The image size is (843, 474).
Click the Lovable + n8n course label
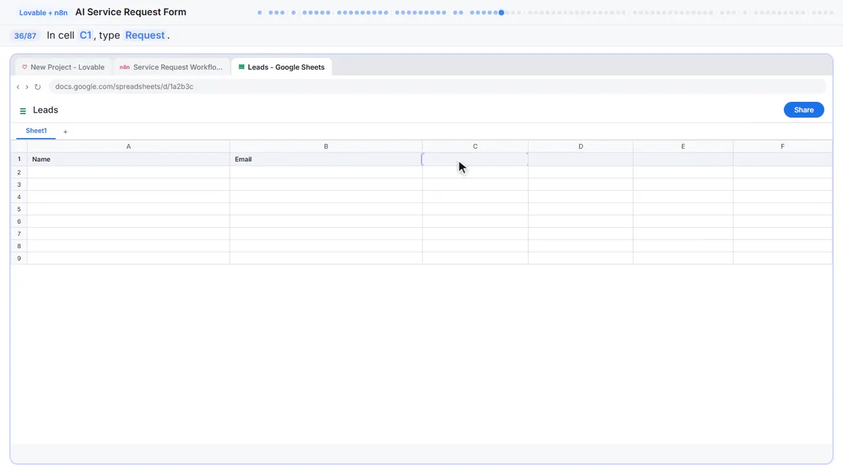point(43,13)
